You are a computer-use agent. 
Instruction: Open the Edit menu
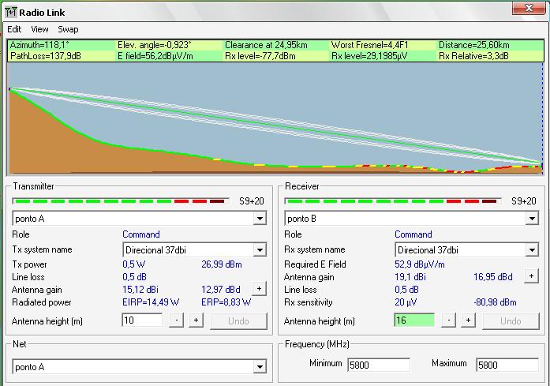click(14, 29)
